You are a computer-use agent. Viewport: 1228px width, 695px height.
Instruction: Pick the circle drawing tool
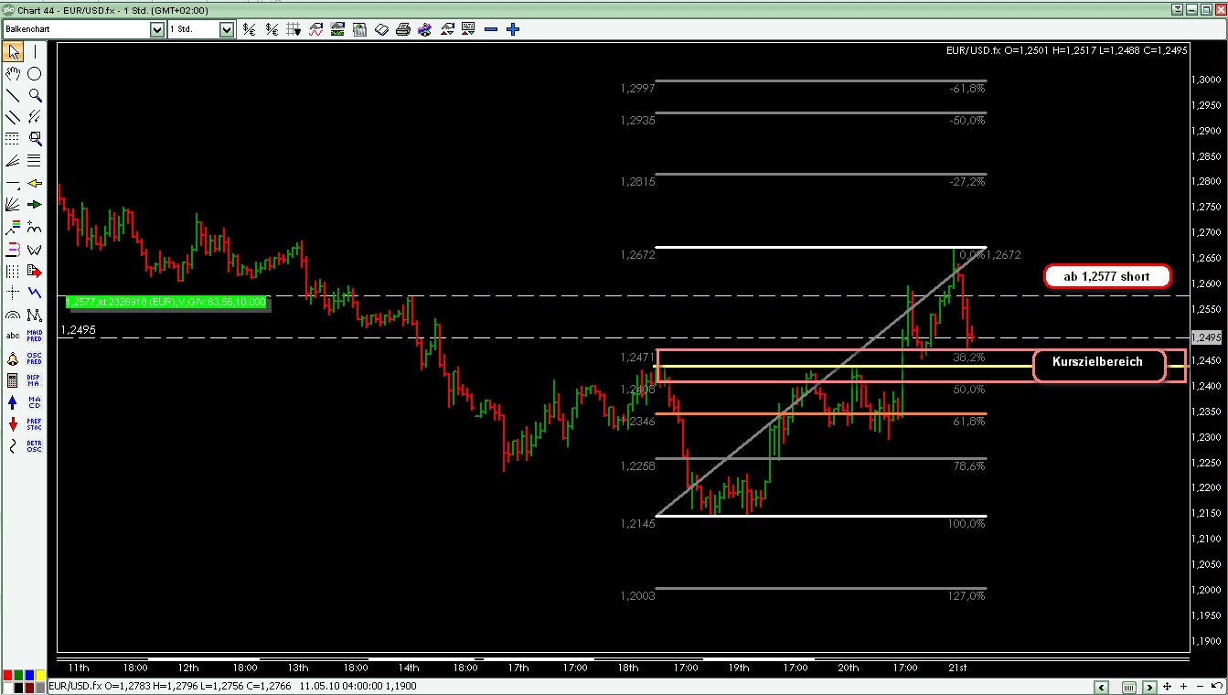[35, 74]
